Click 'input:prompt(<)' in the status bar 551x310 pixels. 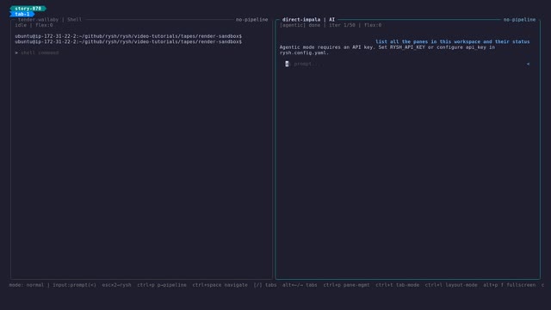pos(75,285)
